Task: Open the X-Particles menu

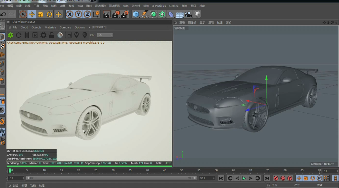Action: coord(159,6)
